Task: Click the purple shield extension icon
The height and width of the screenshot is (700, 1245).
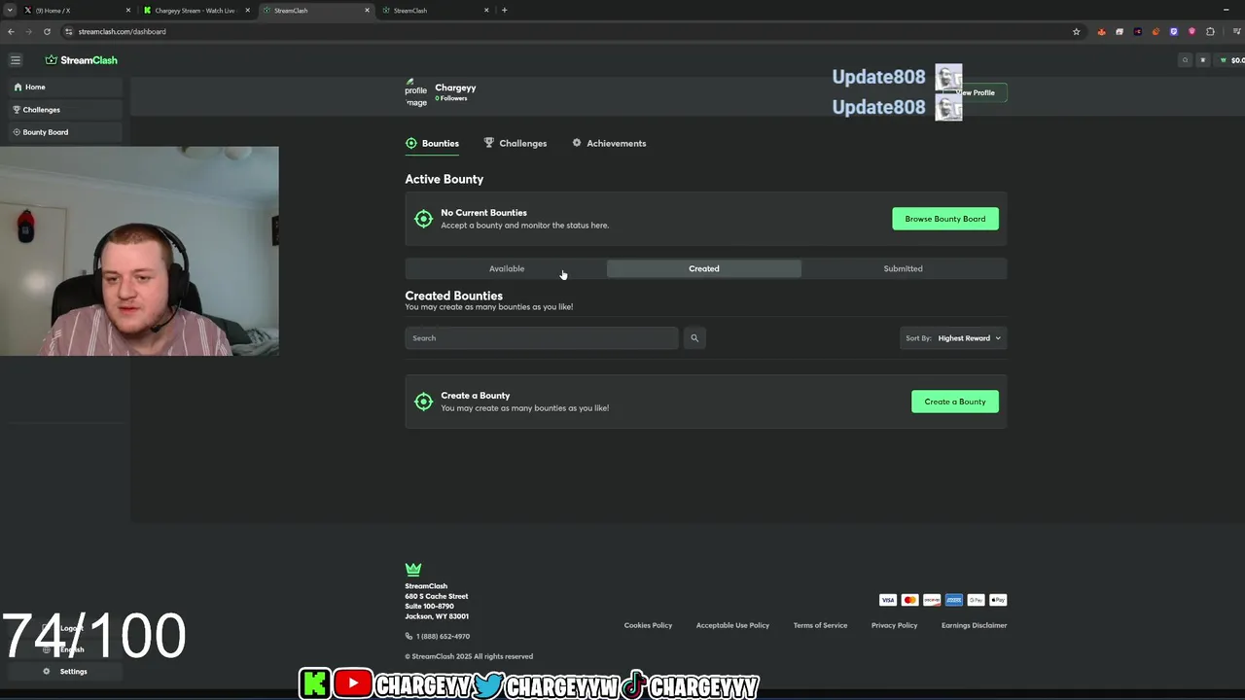Action: [1174, 31]
